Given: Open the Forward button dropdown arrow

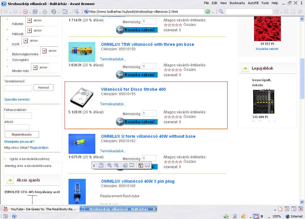Looking at the screenshot, I should (x=20, y=13).
